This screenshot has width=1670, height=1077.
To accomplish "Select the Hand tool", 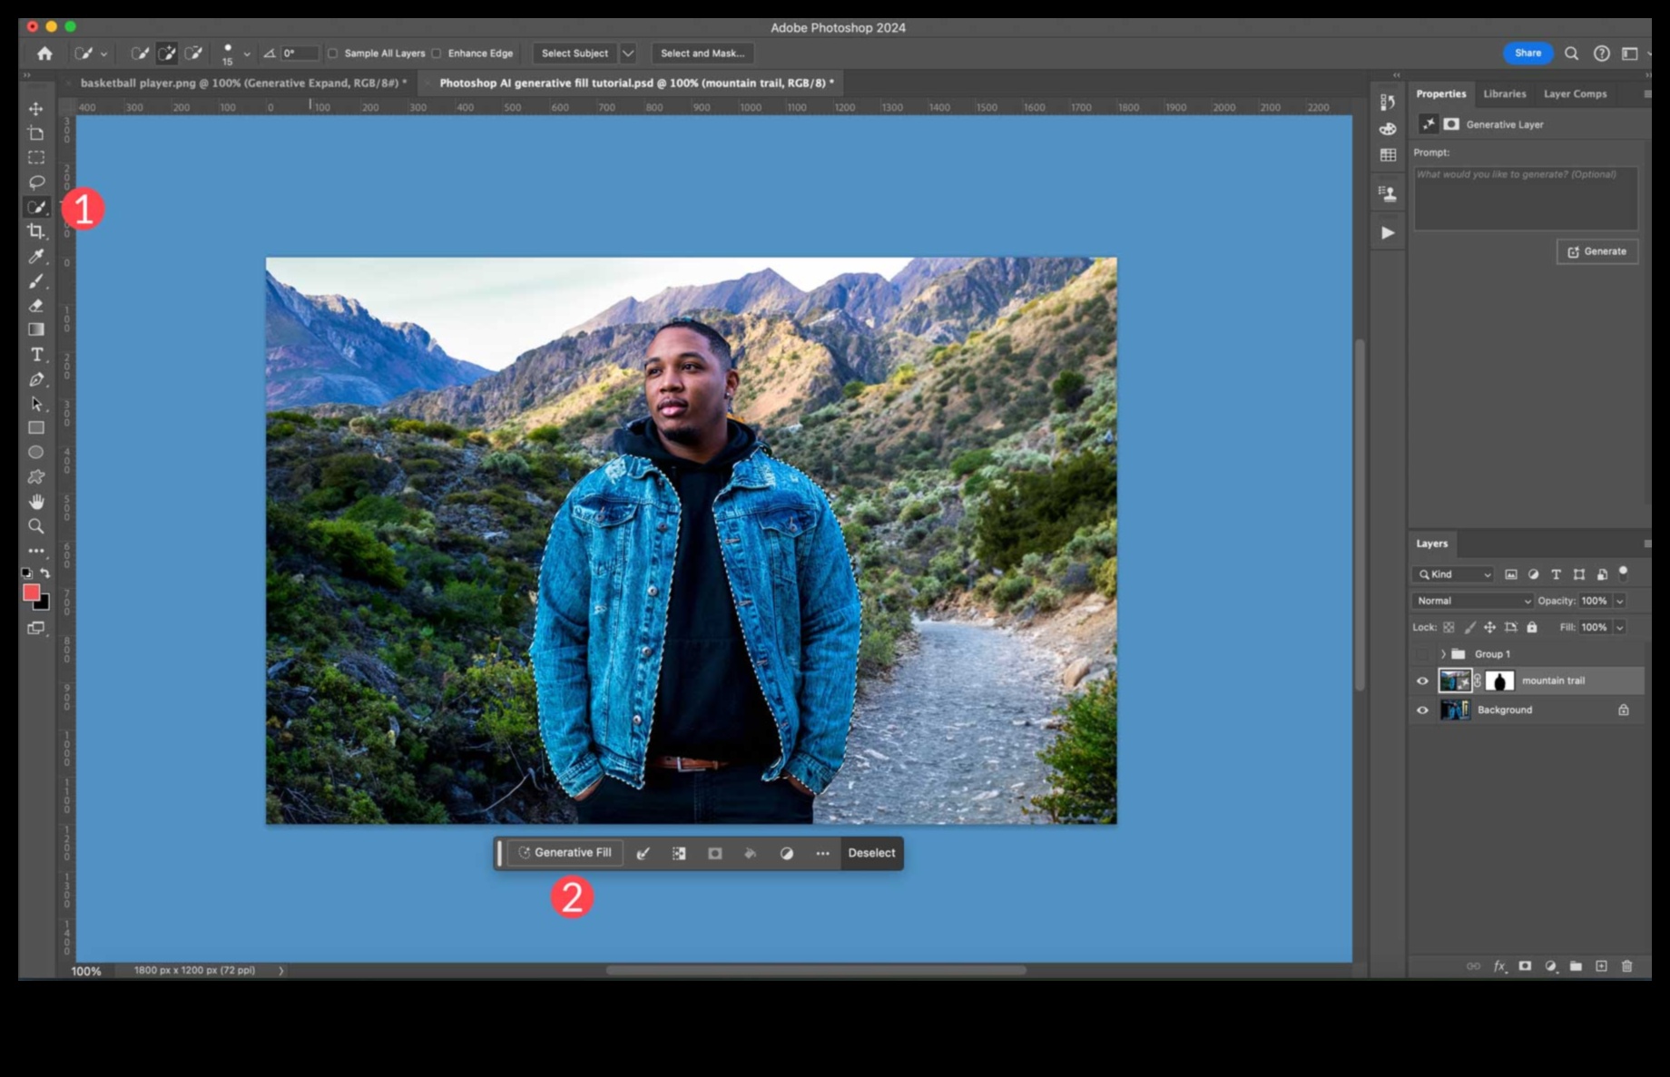I will point(36,501).
